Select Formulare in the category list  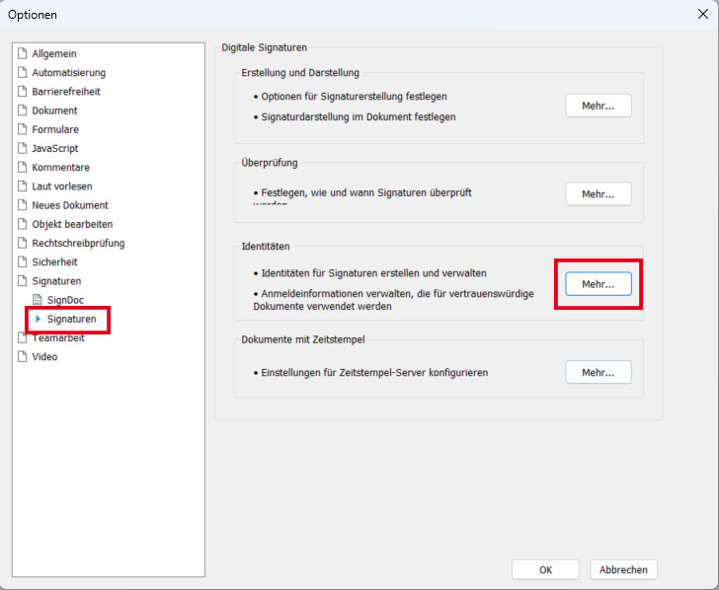click(54, 129)
